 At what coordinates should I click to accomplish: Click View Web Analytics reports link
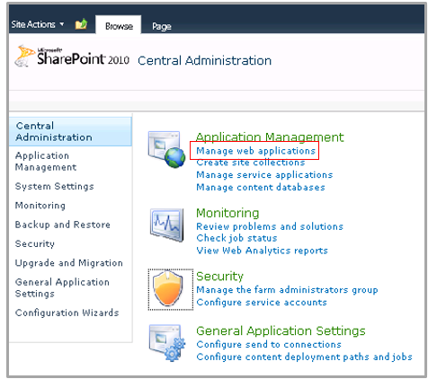(262, 251)
